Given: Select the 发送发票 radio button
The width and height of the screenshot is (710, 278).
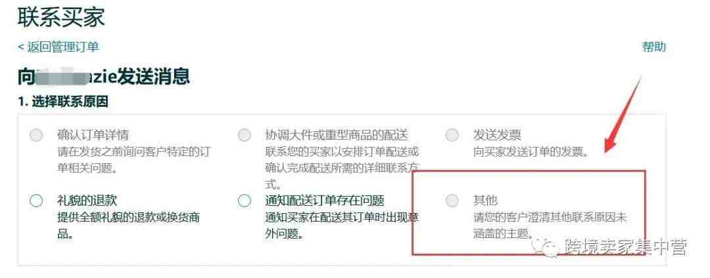Looking at the screenshot, I should [452, 135].
